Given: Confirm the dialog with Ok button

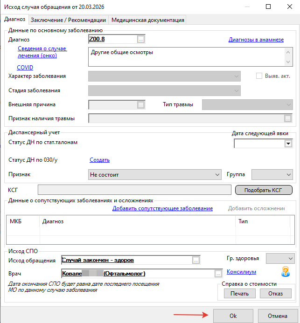Looking at the screenshot, I should 233,316.
